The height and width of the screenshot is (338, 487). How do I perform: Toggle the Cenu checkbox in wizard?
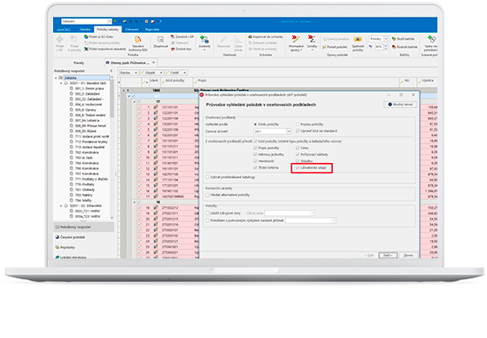coord(298,148)
